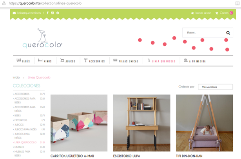Open the Escritorio Lupa product image
The width and height of the screenshot is (241, 159).
(142, 123)
